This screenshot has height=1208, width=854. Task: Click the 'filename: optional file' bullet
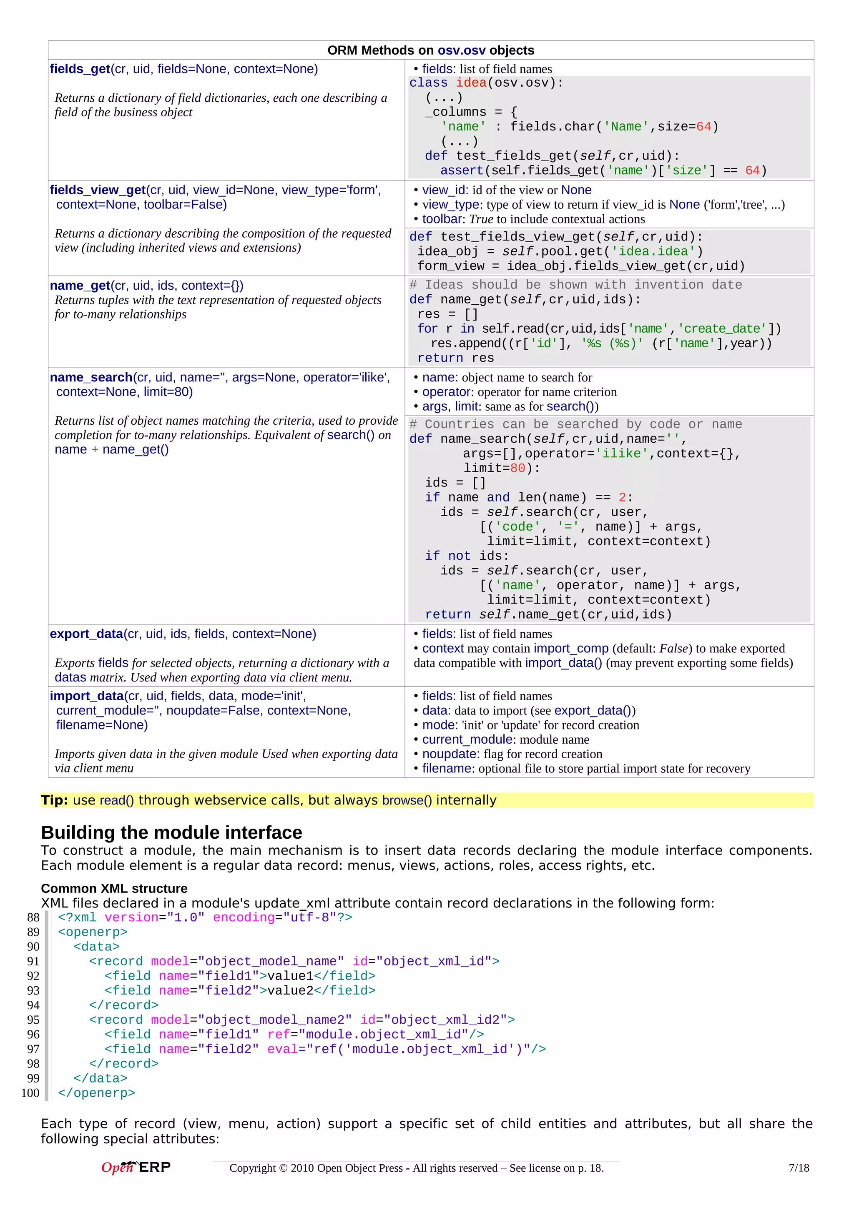[x=582, y=769]
